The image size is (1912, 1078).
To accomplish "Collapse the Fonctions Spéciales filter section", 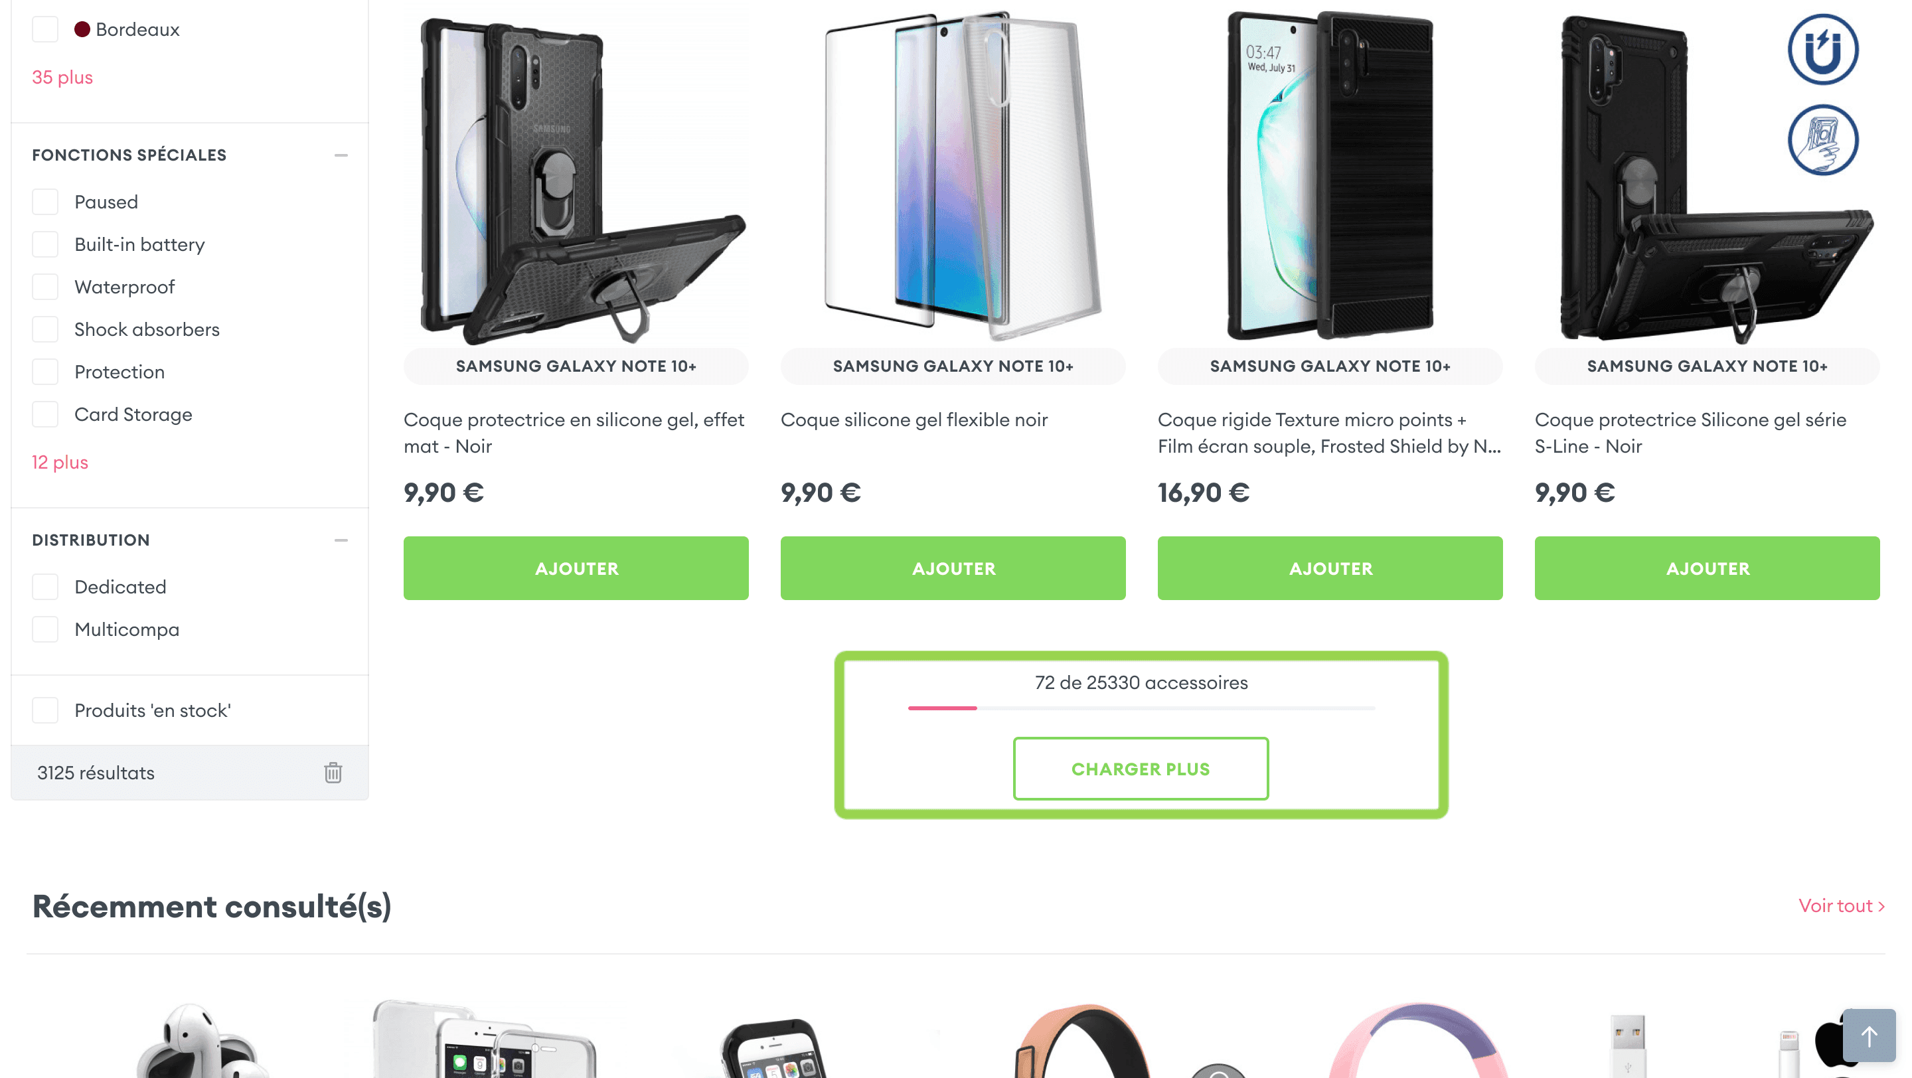I will click(x=341, y=155).
